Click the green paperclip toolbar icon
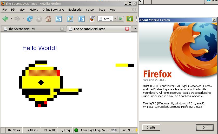Screen dimensions: 218x134 (130, 19)
